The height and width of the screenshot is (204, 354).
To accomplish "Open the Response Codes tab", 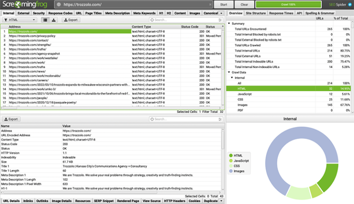I will [x=59, y=13].
